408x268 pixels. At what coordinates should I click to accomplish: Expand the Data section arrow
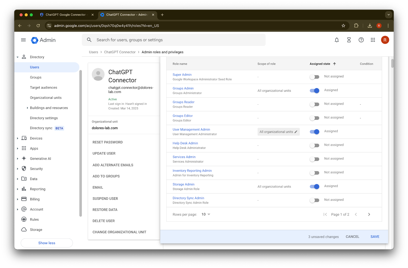coord(18,179)
